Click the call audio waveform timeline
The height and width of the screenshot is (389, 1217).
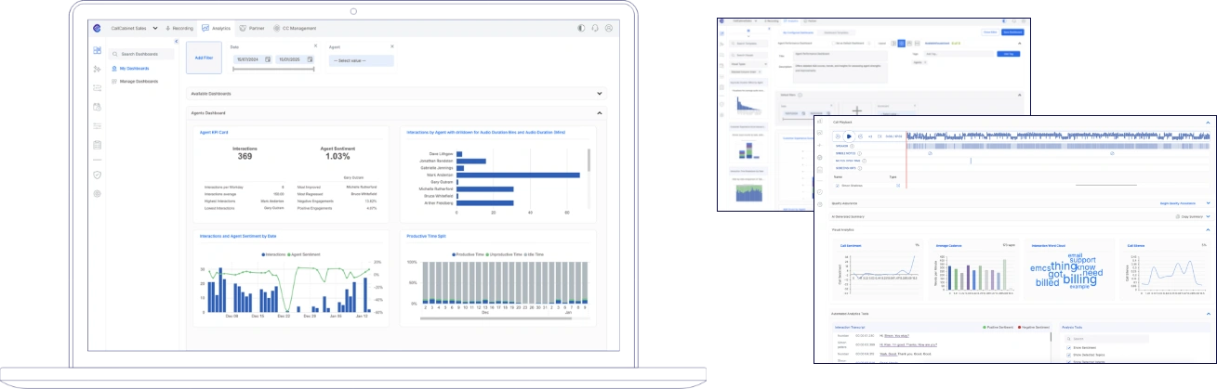tap(1058, 136)
